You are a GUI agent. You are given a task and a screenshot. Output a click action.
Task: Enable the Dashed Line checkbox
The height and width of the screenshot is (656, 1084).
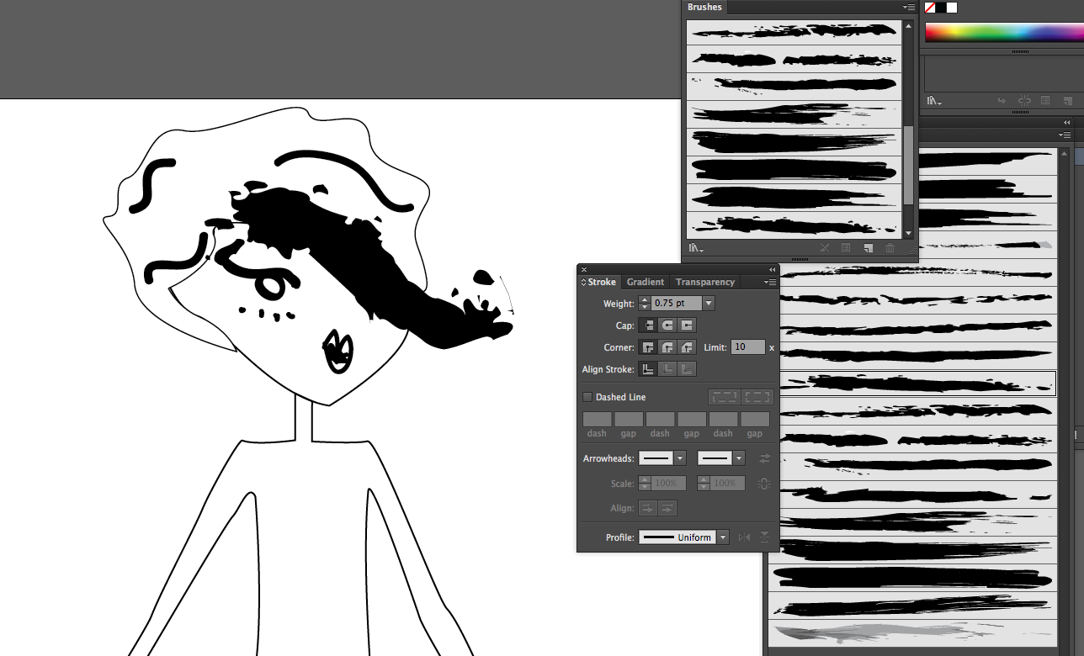(x=587, y=396)
